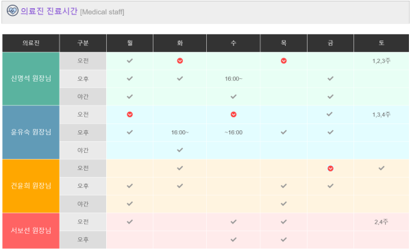The height and width of the screenshot is (251, 411).
Task: Click check mark for 견윤희 오후 금
Action: (331, 186)
